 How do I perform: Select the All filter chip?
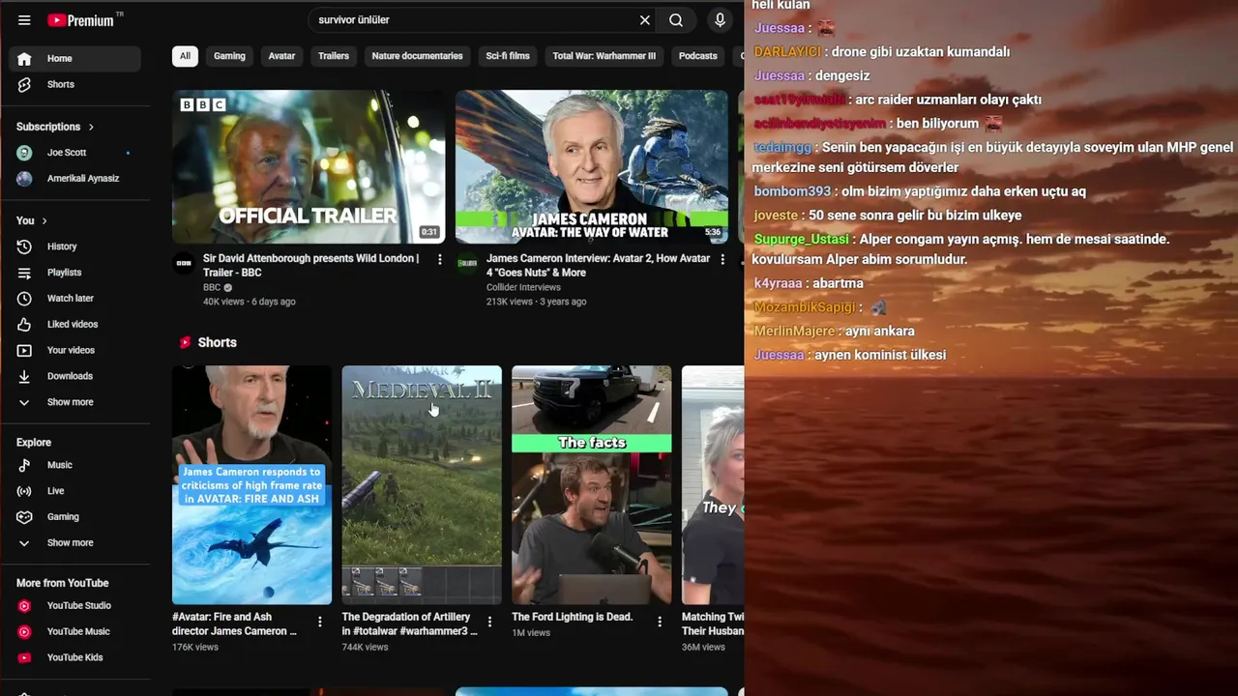coord(185,56)
